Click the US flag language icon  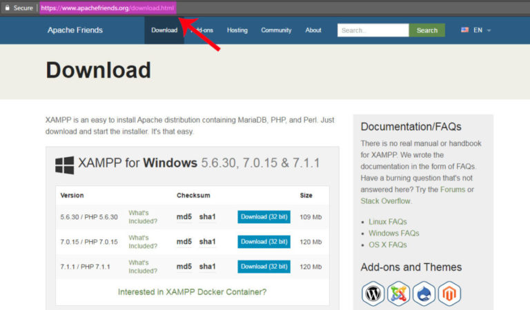tap(464, 30)
